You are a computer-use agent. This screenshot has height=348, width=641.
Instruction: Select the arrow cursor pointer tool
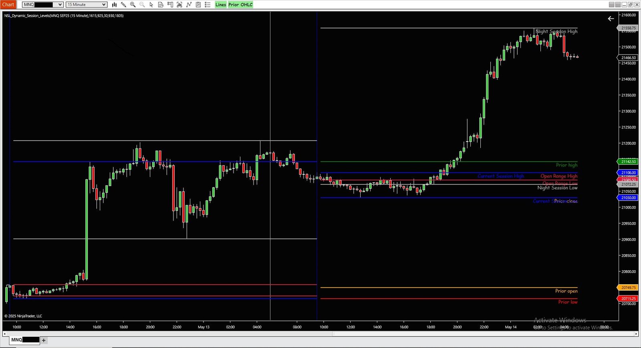(151, 5)
